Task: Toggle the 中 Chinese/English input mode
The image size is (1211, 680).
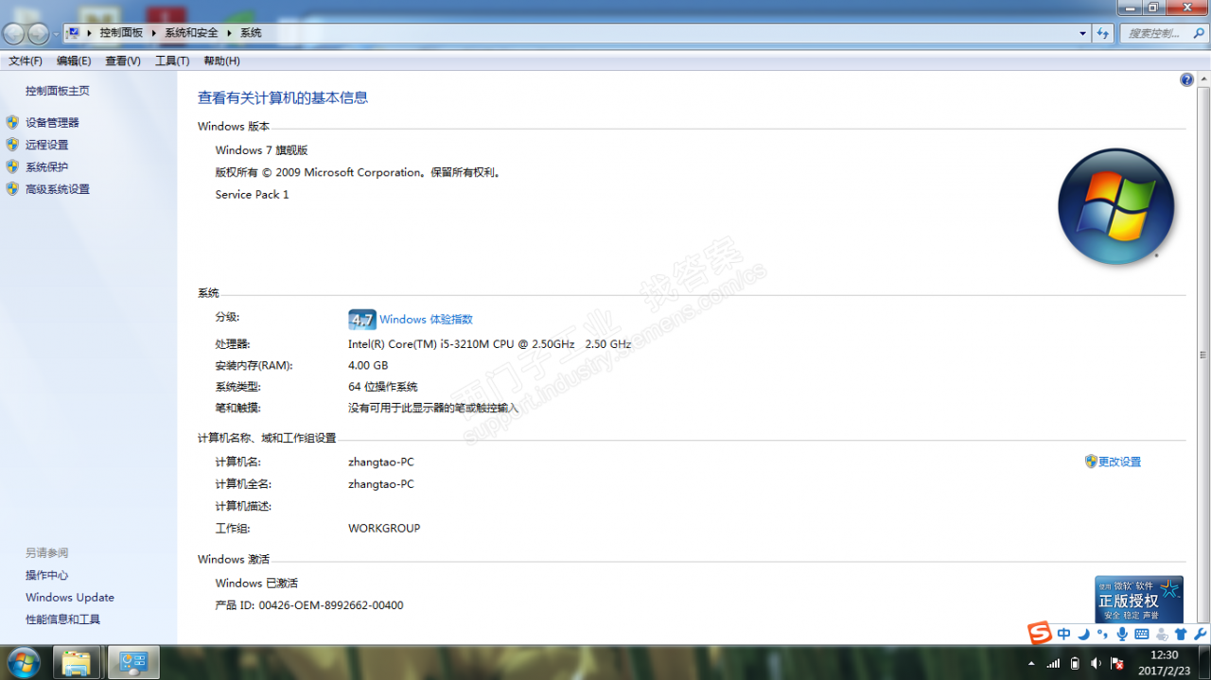Action: coord(1064,634)
